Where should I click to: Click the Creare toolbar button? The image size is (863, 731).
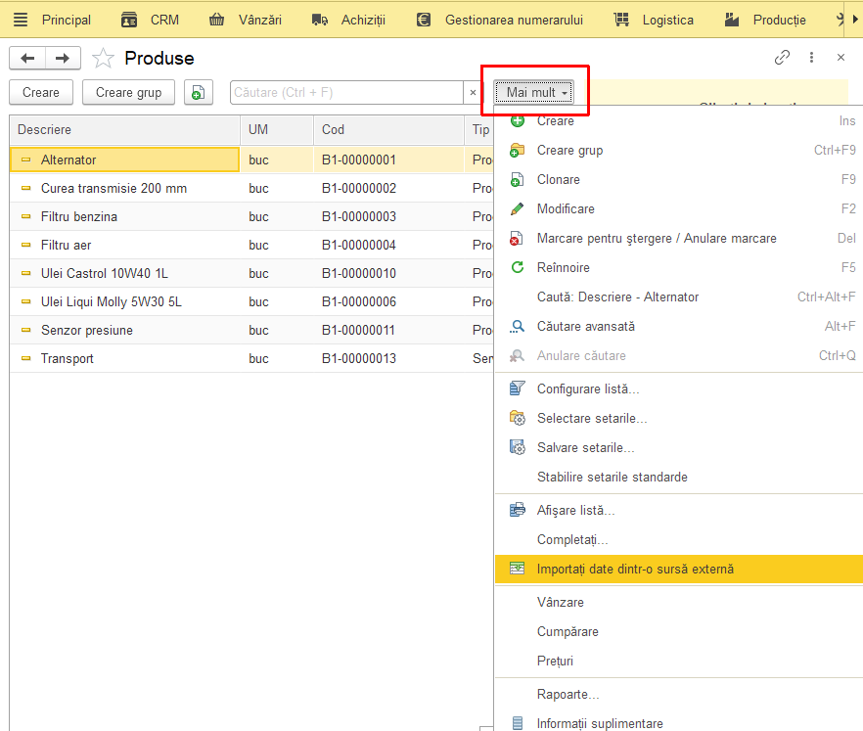(x=41, y=92)
